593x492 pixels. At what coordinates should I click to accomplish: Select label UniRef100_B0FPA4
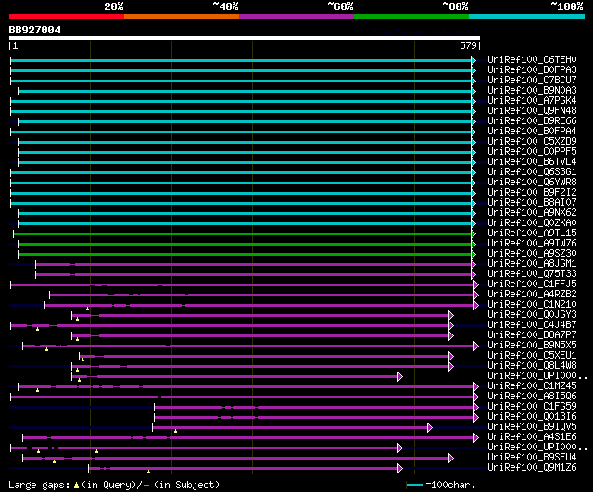[532, 132]
